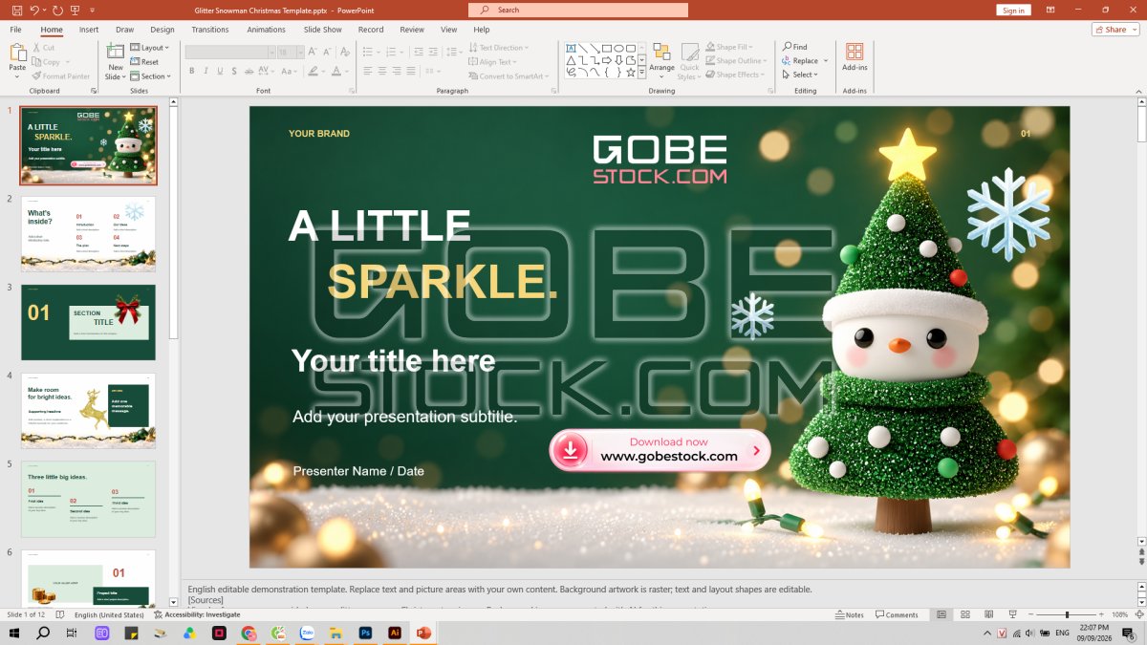Open the Chrome taskbar icon
Image resolution: width=1147 pixels, height=645 pixels.
click(x=249, y=633)
